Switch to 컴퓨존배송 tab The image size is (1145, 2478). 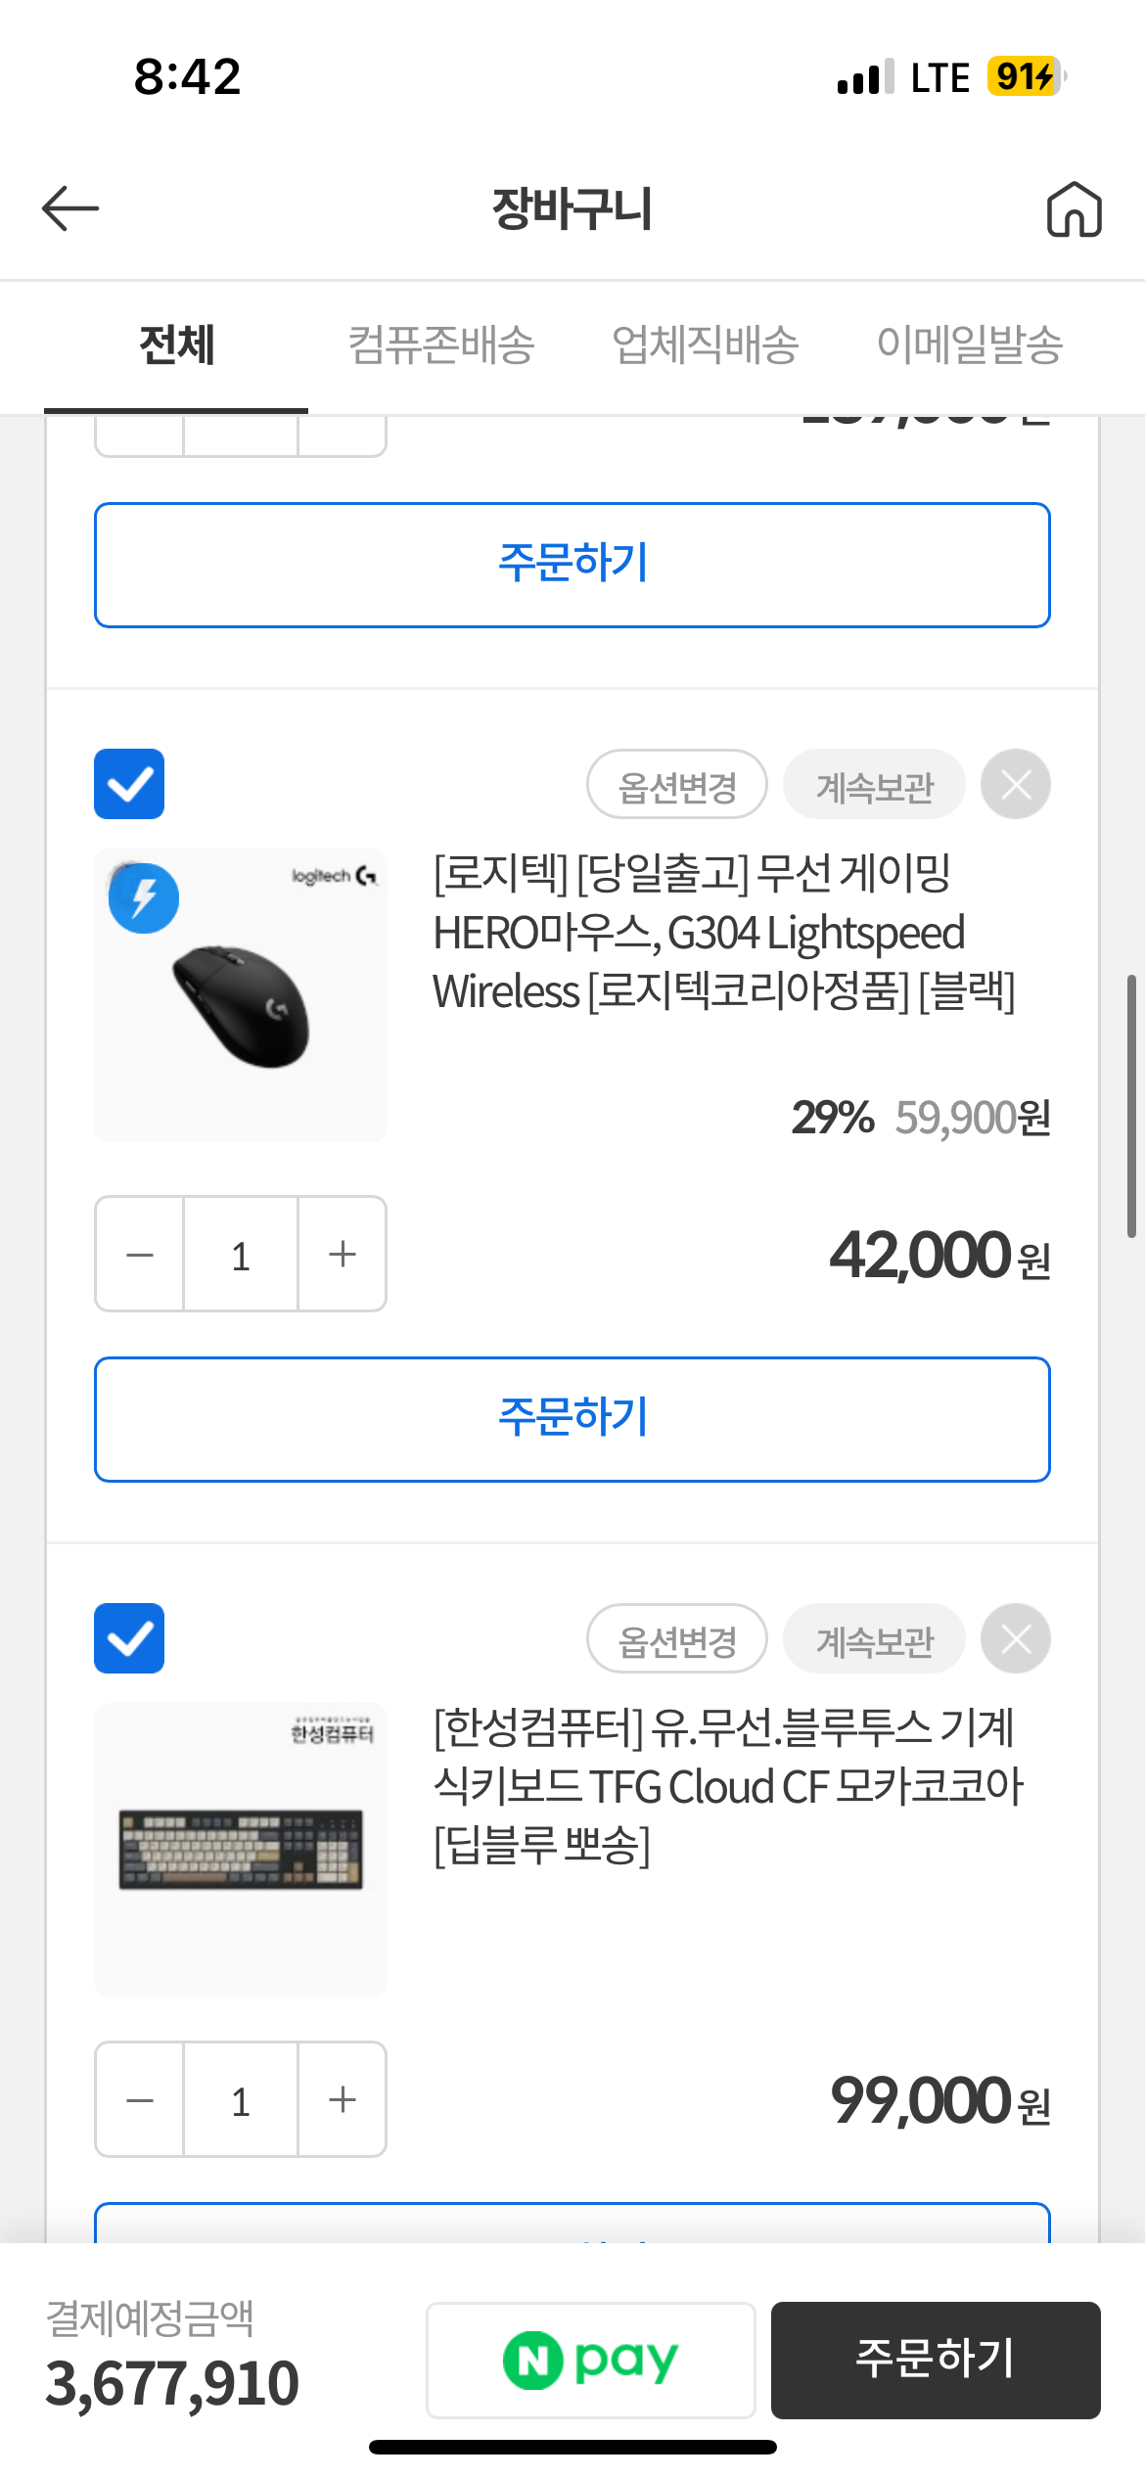441,344
